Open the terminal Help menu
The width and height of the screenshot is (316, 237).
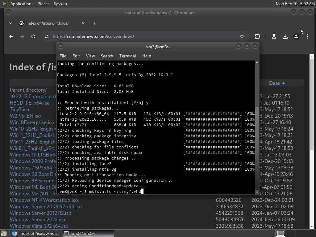point(147,56)
